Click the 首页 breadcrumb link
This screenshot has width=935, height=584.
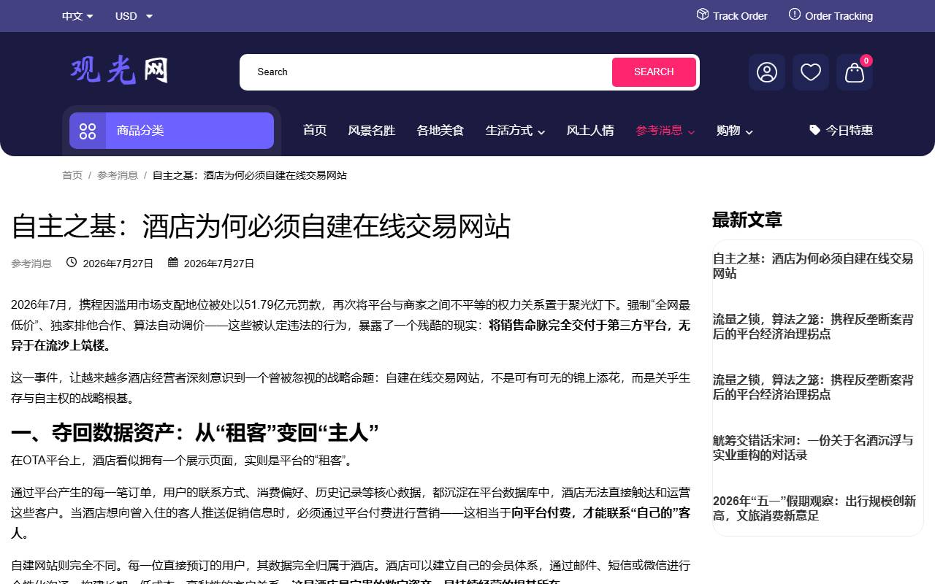click(x=72, y=175)
